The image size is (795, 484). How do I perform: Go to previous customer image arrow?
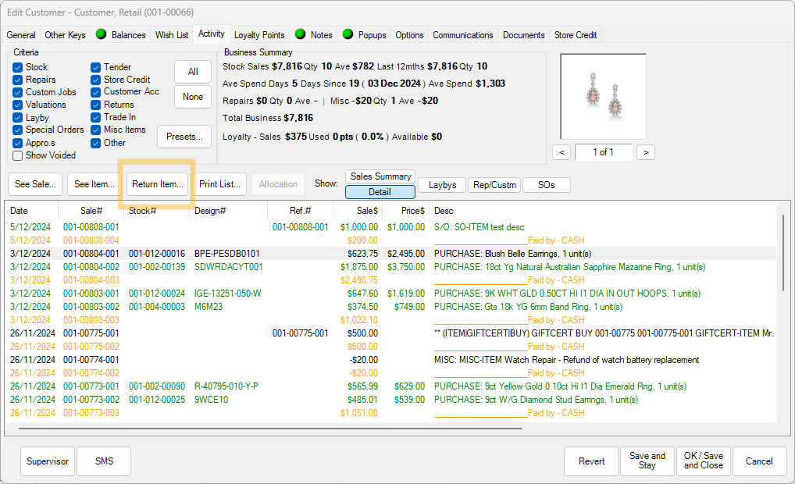pos(561,152)
